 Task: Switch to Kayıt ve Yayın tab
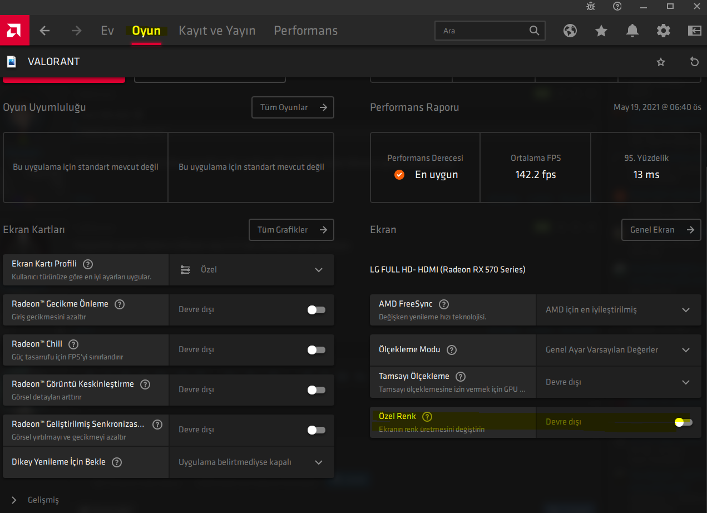(x=217, y=31)
